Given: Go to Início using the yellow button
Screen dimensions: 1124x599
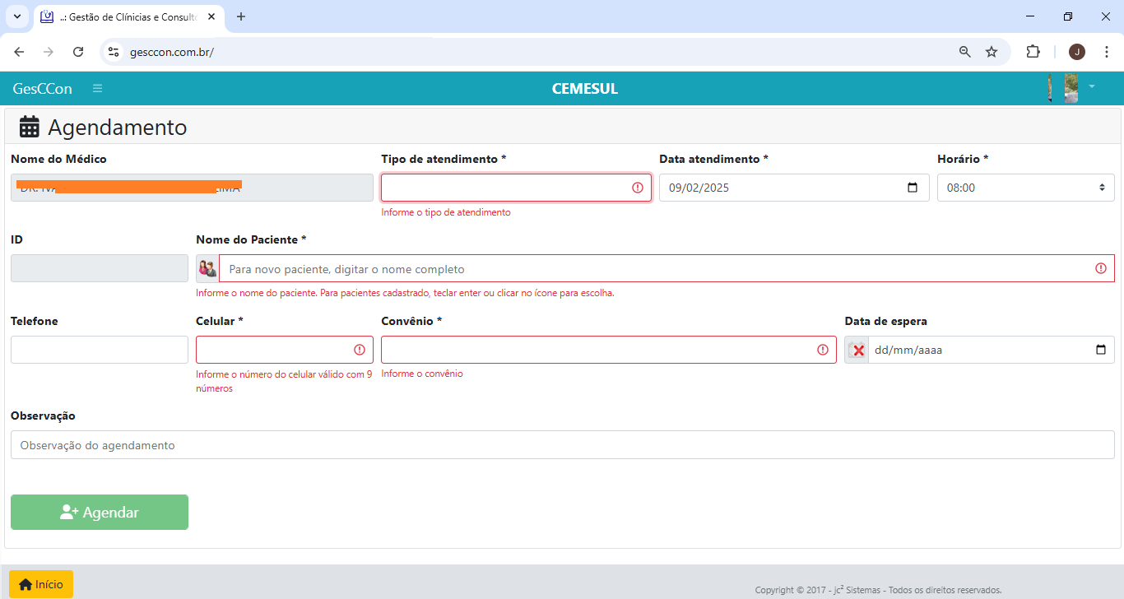Looking at the screenshot, I should (41, 584).
